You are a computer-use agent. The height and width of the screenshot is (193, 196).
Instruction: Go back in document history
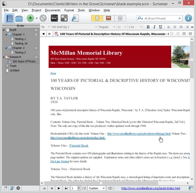tap(43, 34)
